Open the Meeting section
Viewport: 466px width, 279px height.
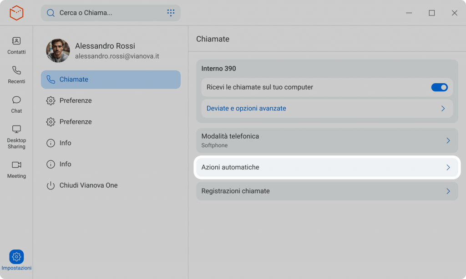point(16,169)
